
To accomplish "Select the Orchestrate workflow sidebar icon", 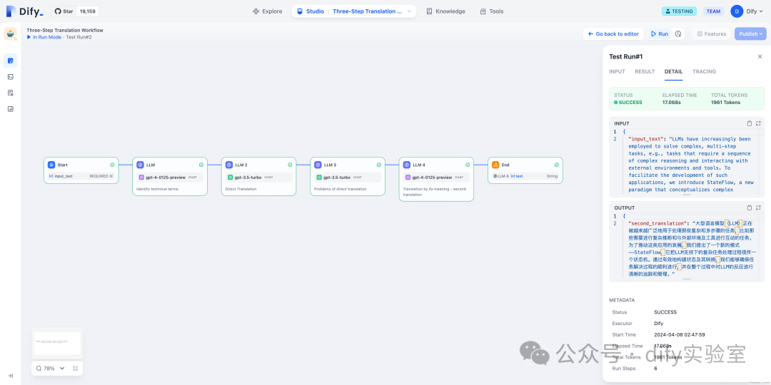I will (x=10, y=61).
